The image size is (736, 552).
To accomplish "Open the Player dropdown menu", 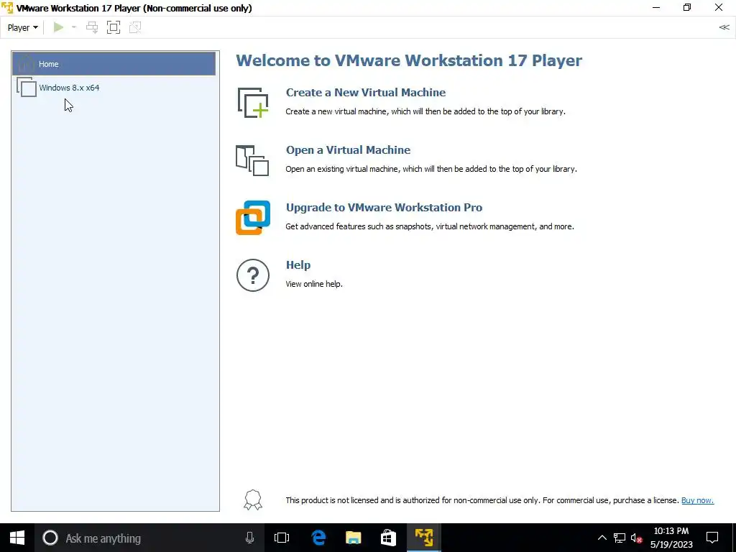I will tap(22, 28).
